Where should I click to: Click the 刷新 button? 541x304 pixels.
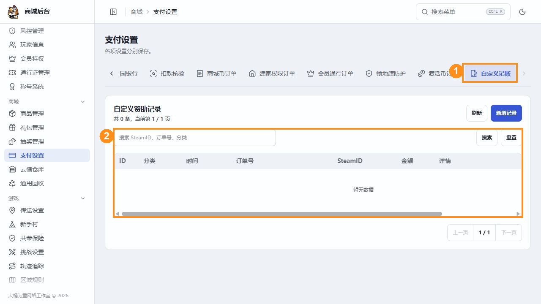tap(477, 113)
